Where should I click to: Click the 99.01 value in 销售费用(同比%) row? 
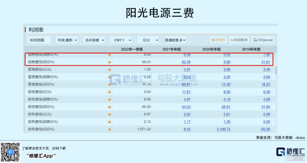point(146,62)
